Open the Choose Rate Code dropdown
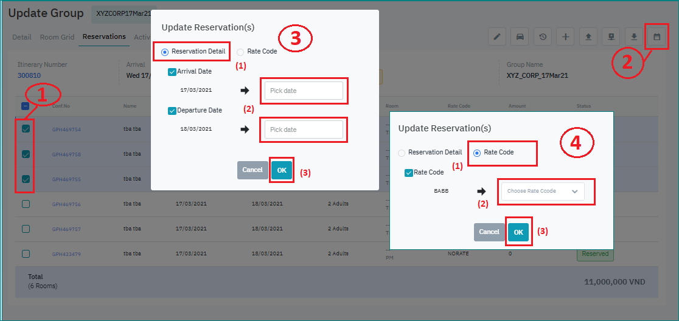This screenshot has height=321, width=679. [x=542, y=191]
